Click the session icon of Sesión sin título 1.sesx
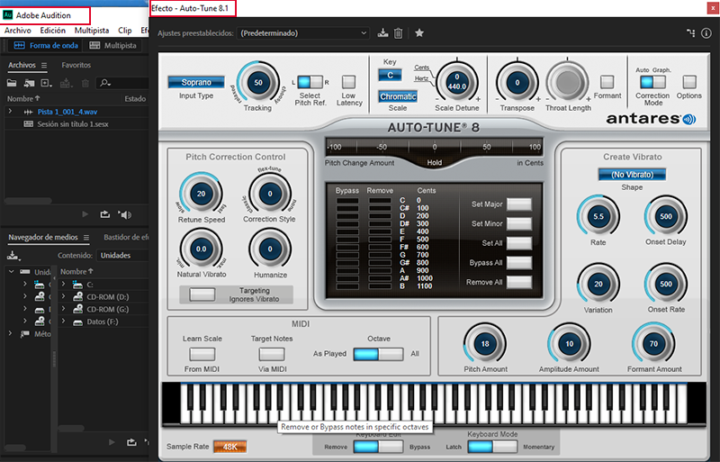Screen dimensions: 720x462 pos(28,124)
